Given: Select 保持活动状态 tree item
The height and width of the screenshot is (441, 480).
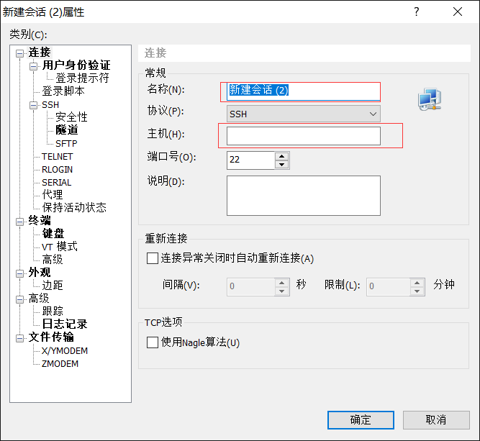Looking at the screenshot, I should (74, 207).
